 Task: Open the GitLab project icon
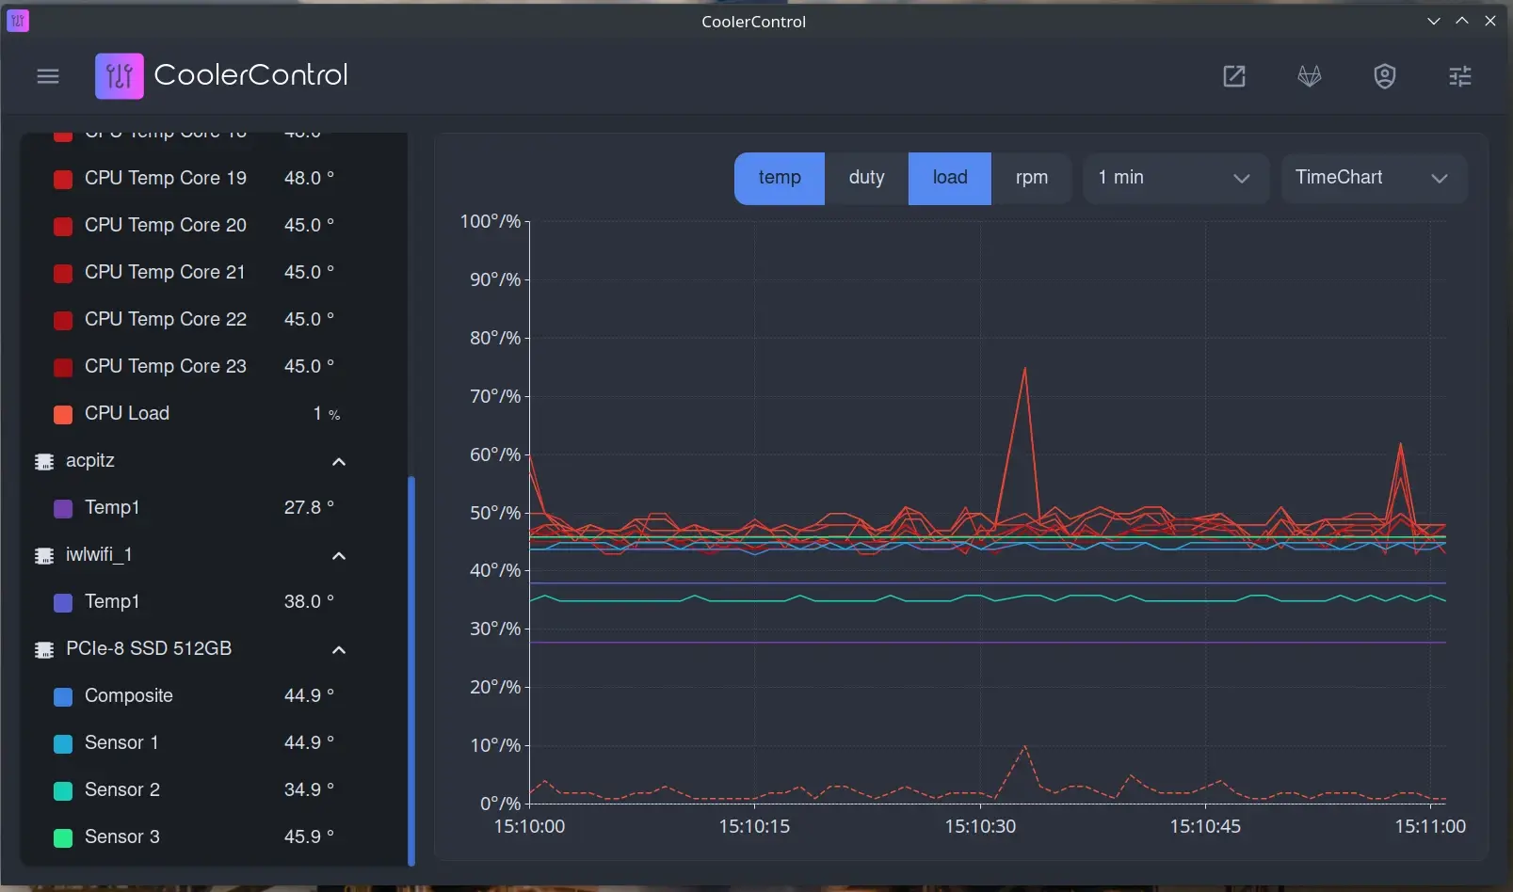tap(1310, 76)
